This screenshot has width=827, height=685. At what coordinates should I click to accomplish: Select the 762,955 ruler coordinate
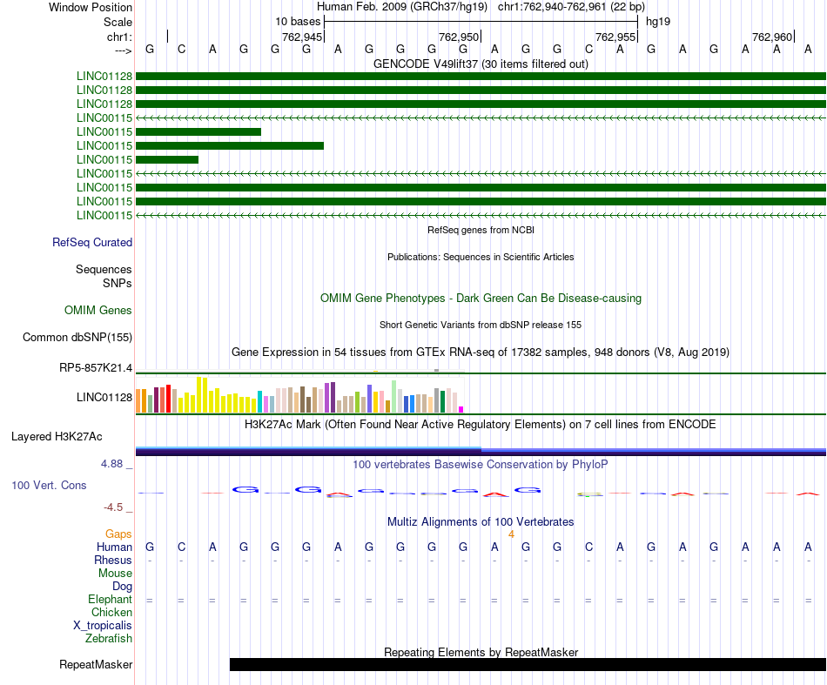point(615,37)
